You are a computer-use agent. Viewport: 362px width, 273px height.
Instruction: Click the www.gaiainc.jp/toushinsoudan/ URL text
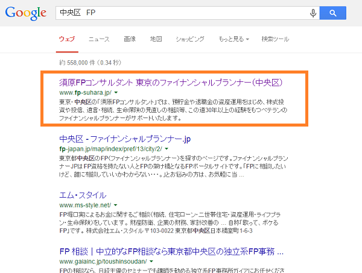point(103,262)
